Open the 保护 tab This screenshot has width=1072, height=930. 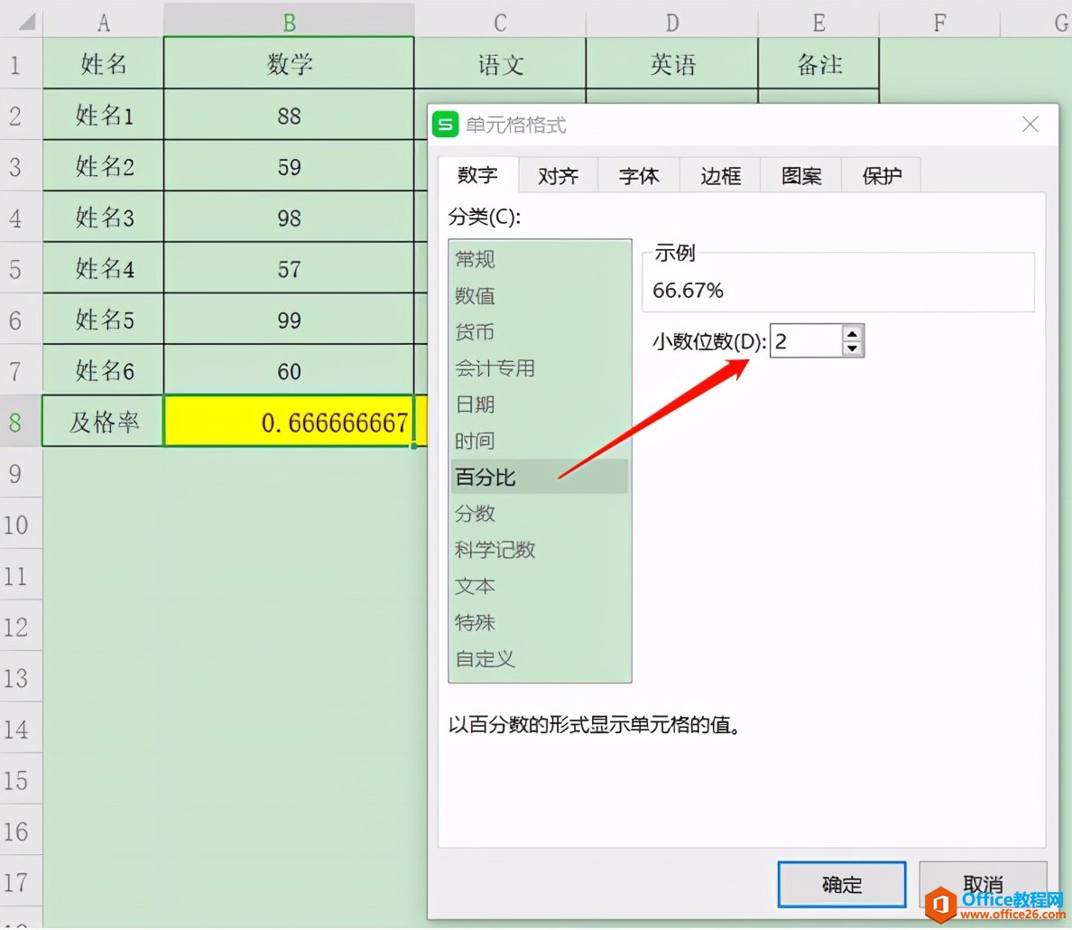pos(882,176)
